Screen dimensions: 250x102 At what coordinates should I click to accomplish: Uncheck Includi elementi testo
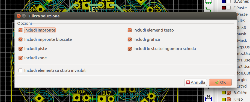pyautogui.click(x=130, y=30)
